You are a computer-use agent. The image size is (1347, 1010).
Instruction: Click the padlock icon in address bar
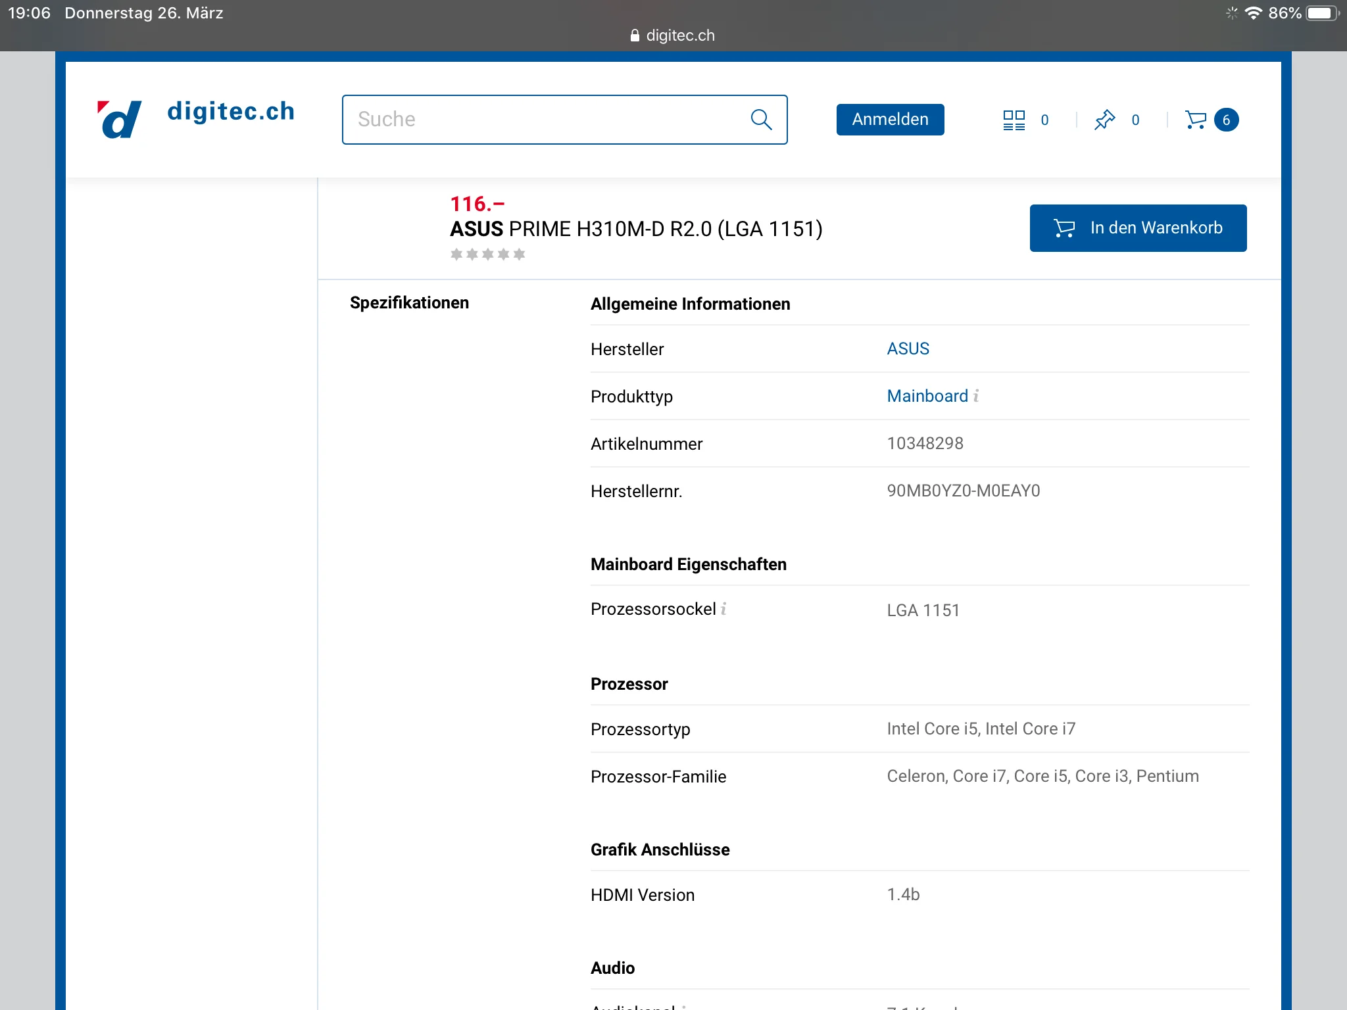click(x=635, y=36)
